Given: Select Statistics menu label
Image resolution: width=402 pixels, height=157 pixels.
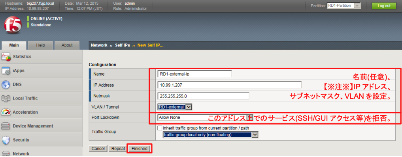Looking at the screenshot, I should (x=22, y=57).
